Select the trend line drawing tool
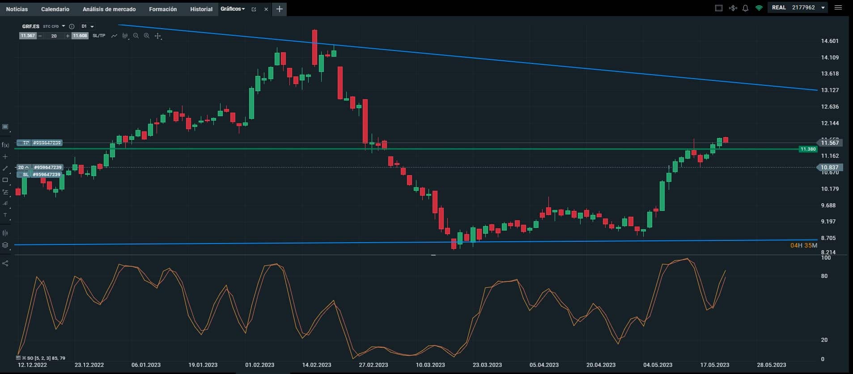The width and height of the screenshot is (853, 374). 5,168
